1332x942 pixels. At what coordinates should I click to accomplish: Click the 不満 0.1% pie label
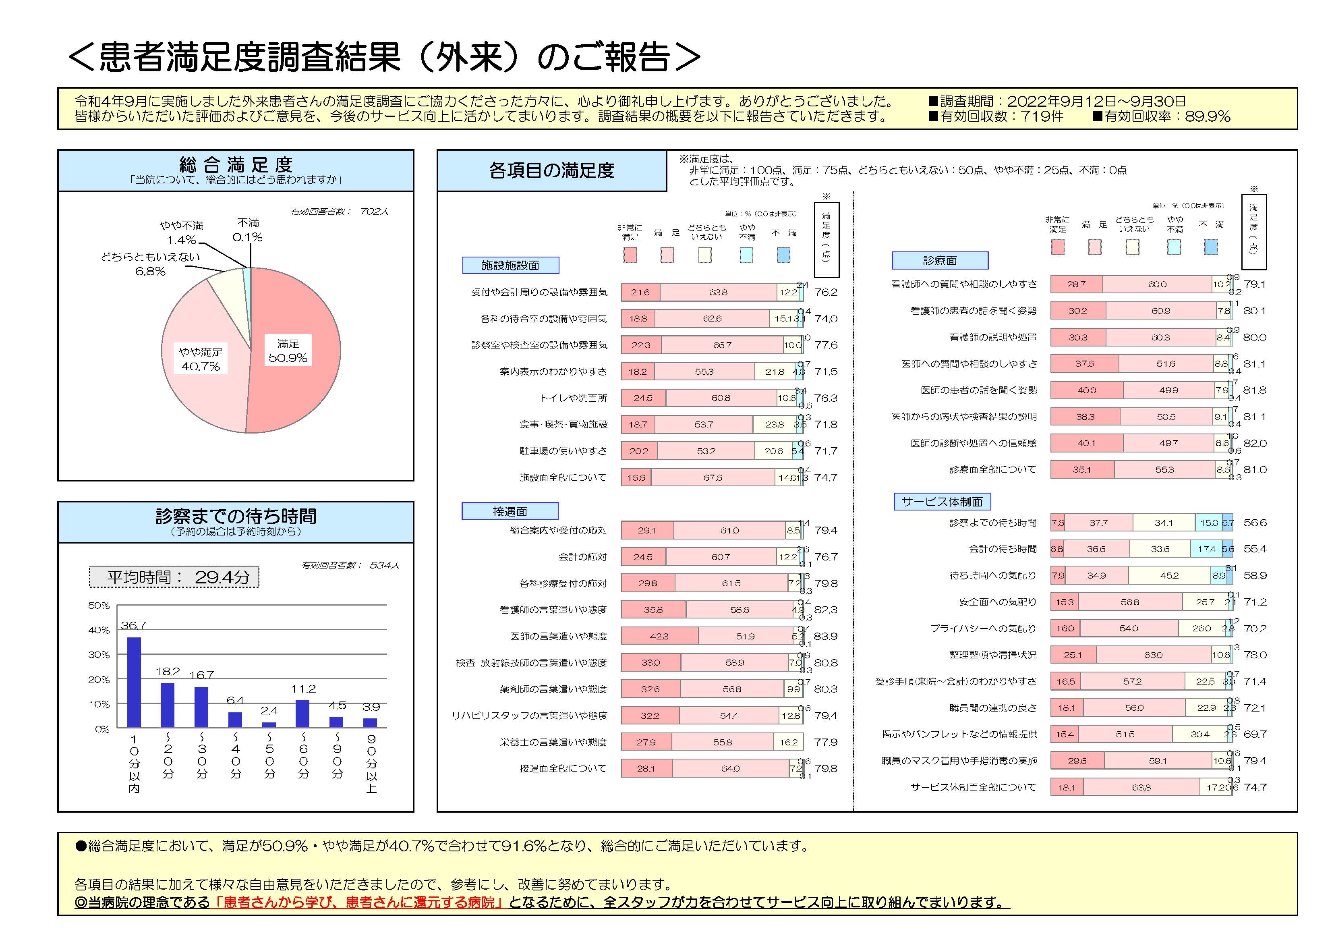pyautogui.click(x=248, y=230)
